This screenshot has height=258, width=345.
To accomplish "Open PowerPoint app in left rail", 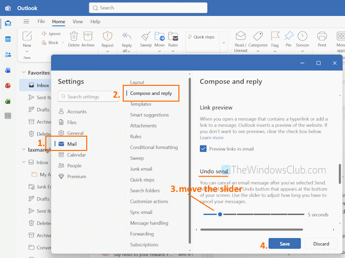I will [8, 86].
